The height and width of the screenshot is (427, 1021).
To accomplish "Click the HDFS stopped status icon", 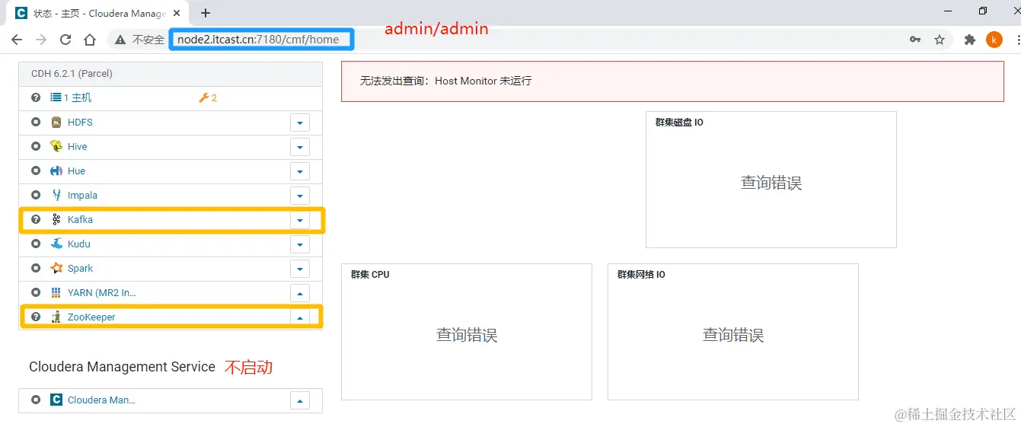I will pyautogui.click(x=36, y=123).
